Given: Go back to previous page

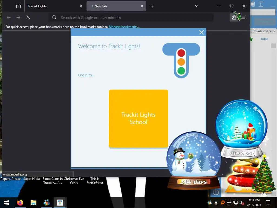Looking at the screenshot, I should (x=9, y=17).
